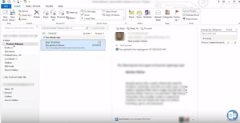This screenshot has height=123, width=240.
Task: Collapse the Two Weeks Ago group
Action: [x=44, y=37]
